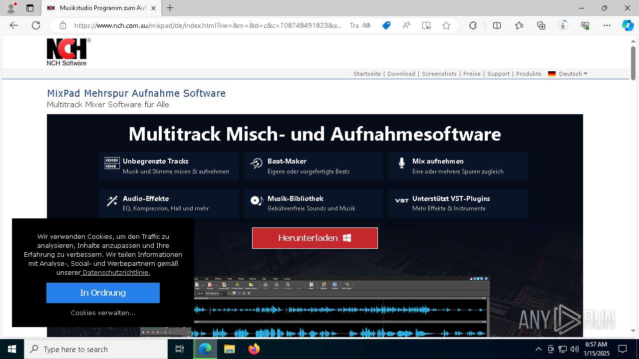Open Microsoft Edge from taskbar
This screenshot has width=639, height=359.
205,349
